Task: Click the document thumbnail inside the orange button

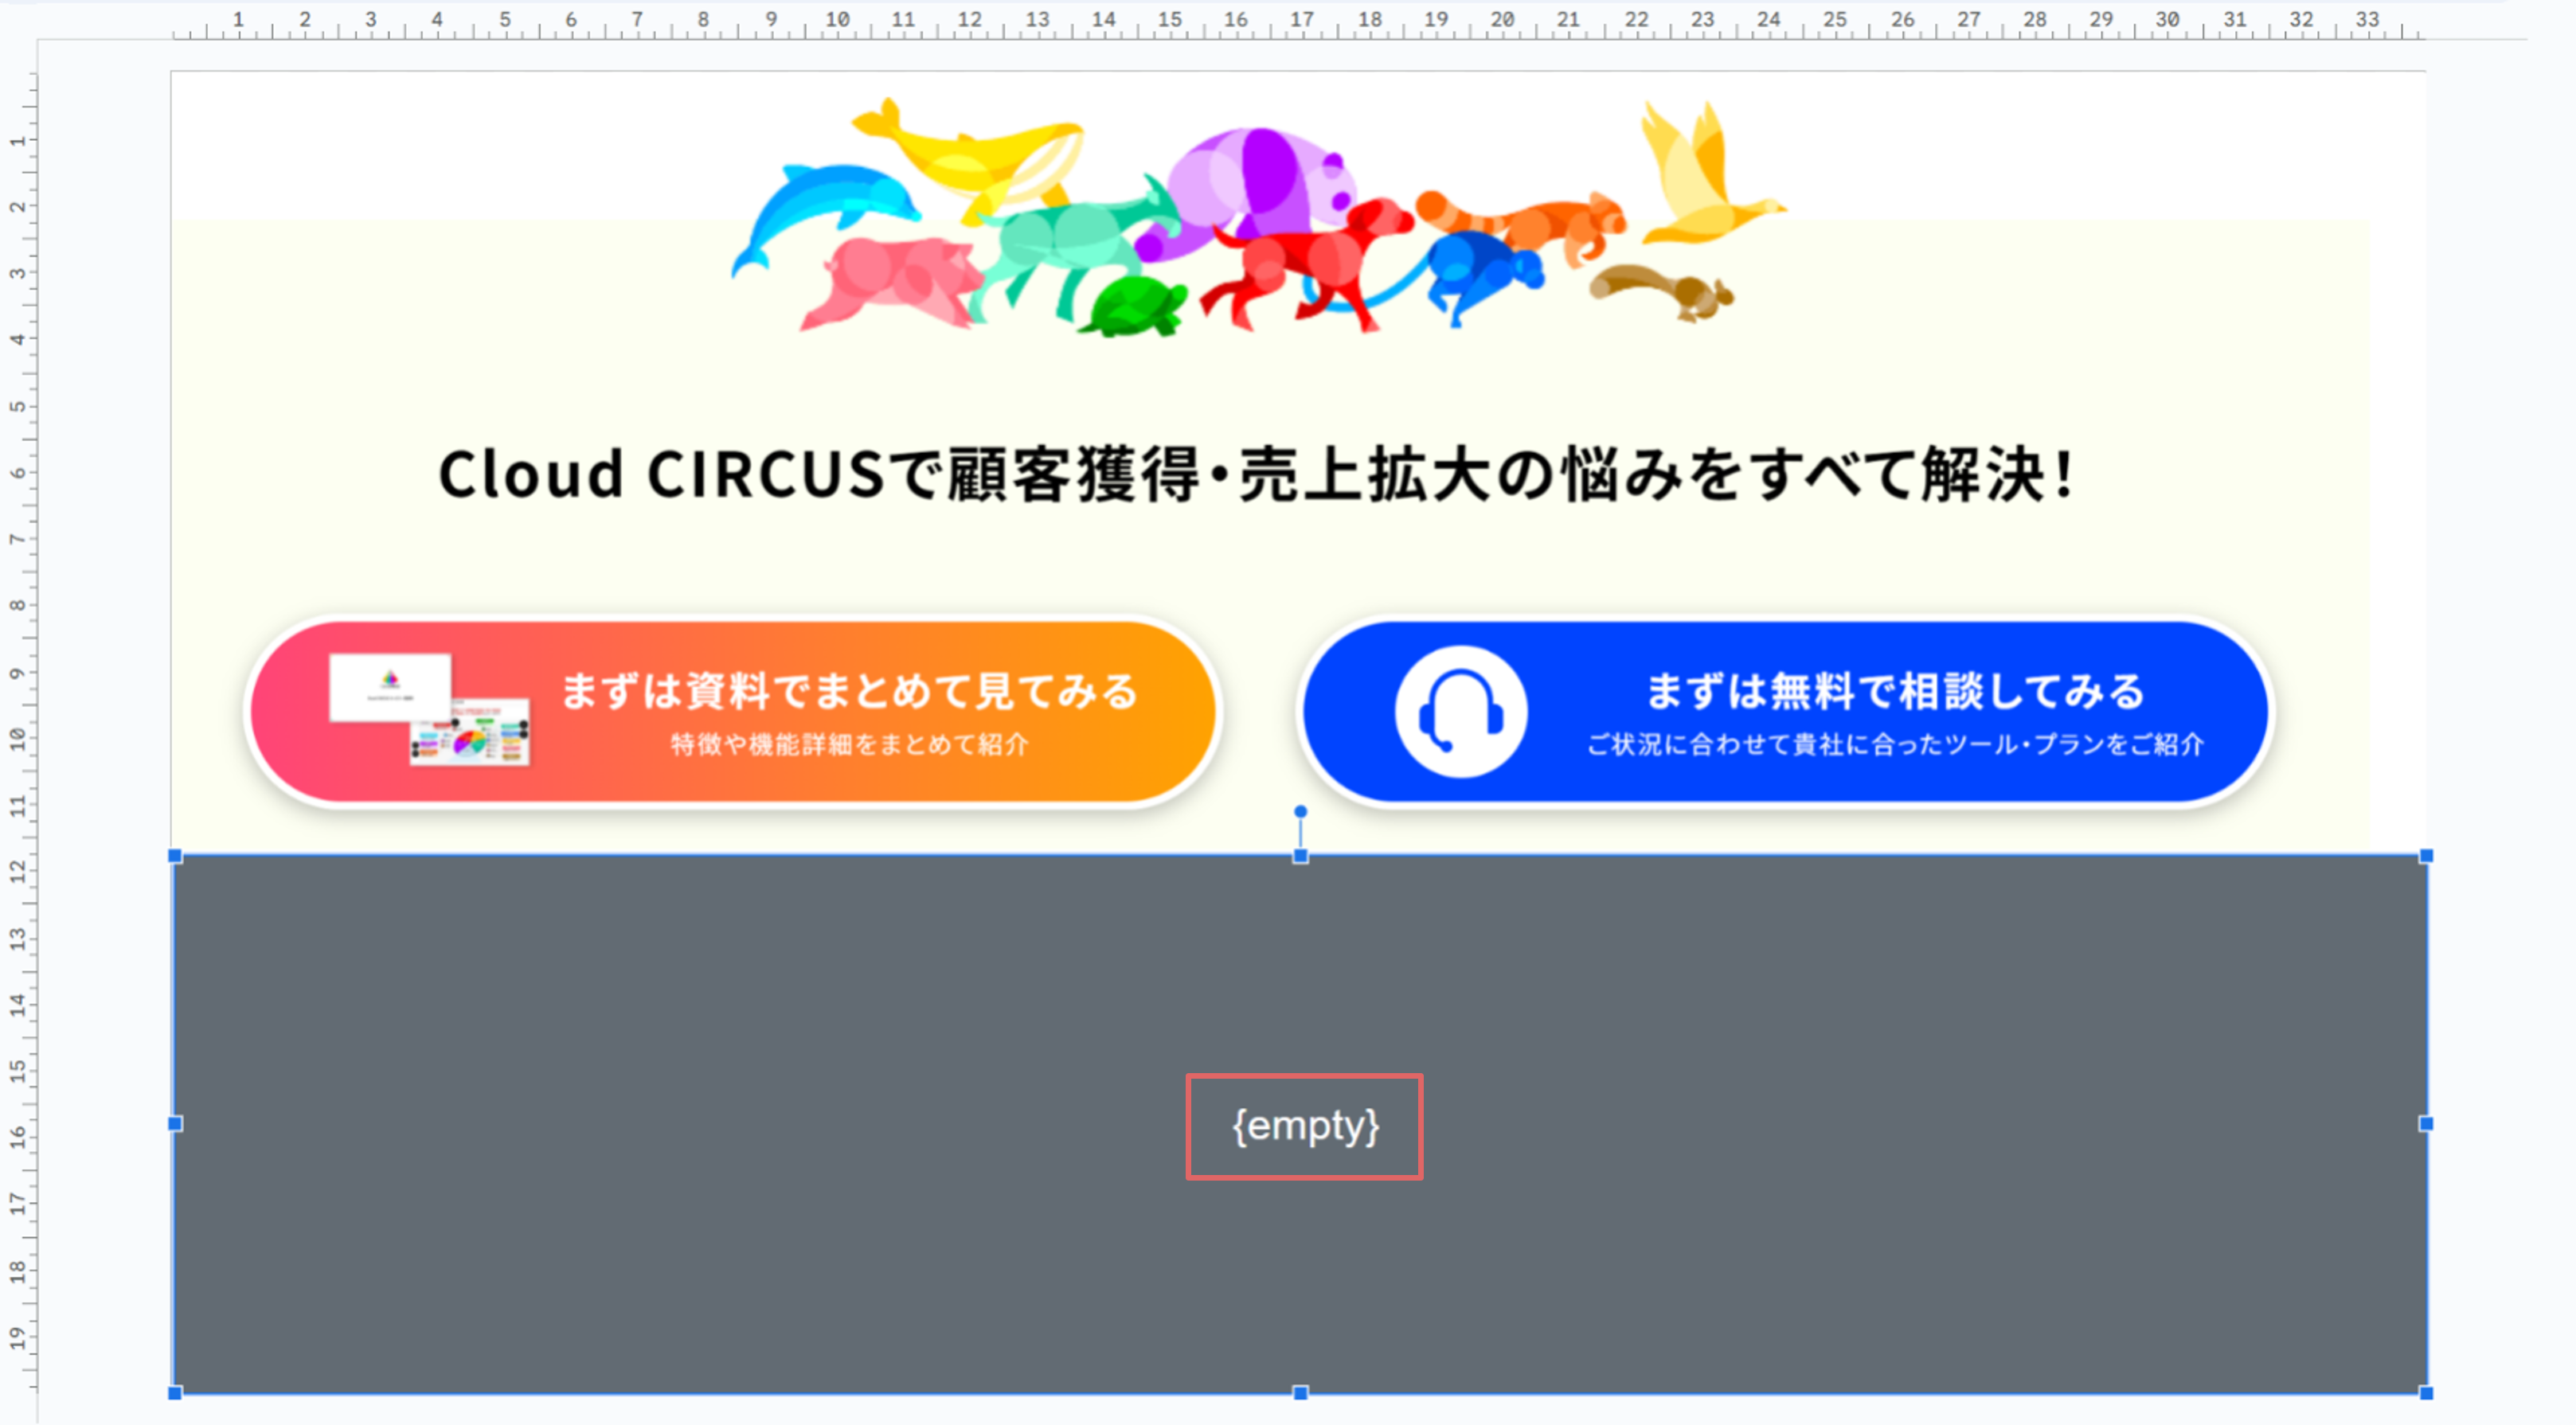Action: (x=430, y=711)
